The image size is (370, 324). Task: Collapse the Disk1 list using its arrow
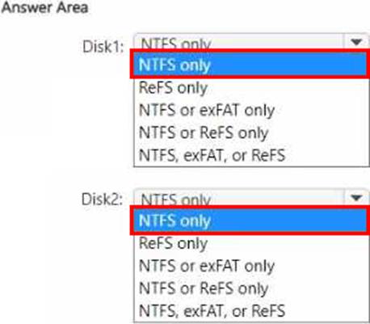(356, 42)
